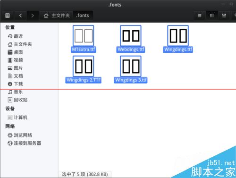
Task: Switch to list view
Action: 200,16
